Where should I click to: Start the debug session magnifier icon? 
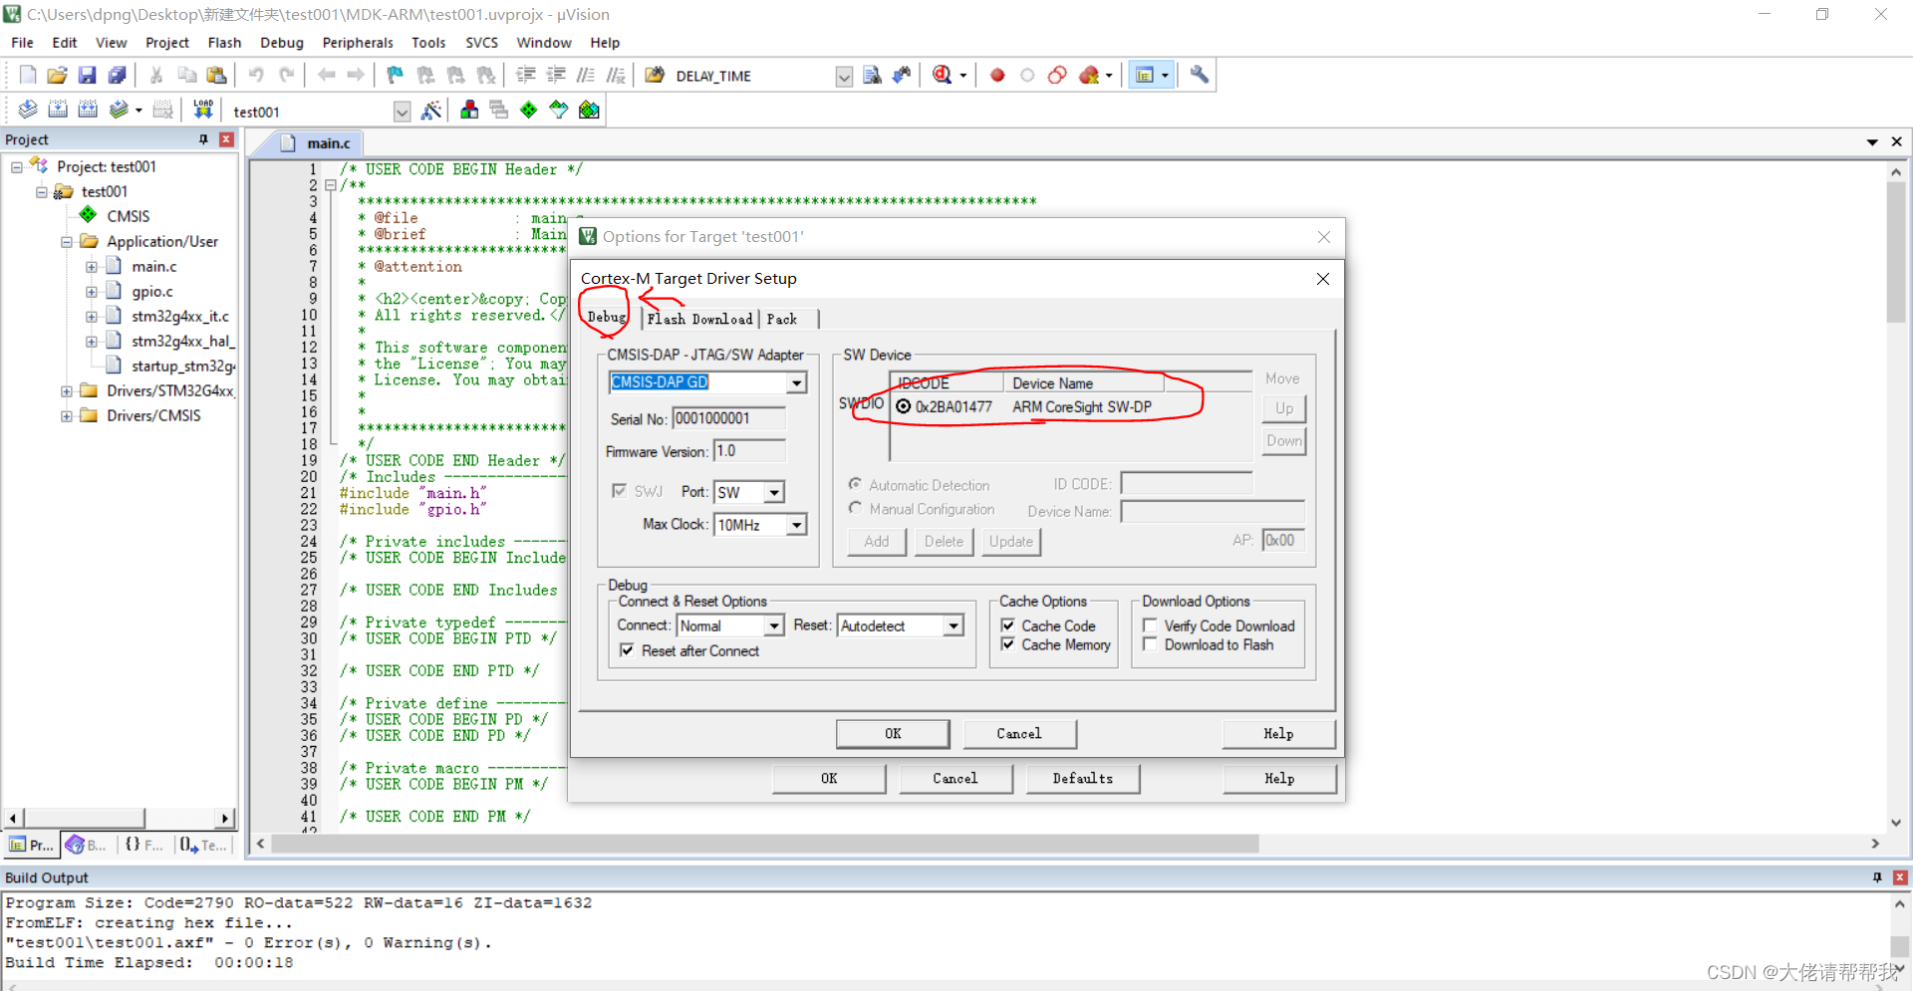(x=943, y=75)
